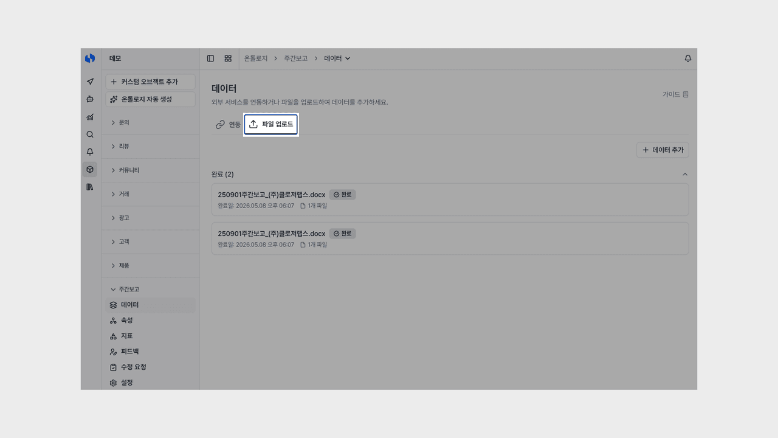Click the magnifier search icon in sidebar
The width and height of the screenshot is (778, 438).
pyautogui.click(x=90, y=134)
